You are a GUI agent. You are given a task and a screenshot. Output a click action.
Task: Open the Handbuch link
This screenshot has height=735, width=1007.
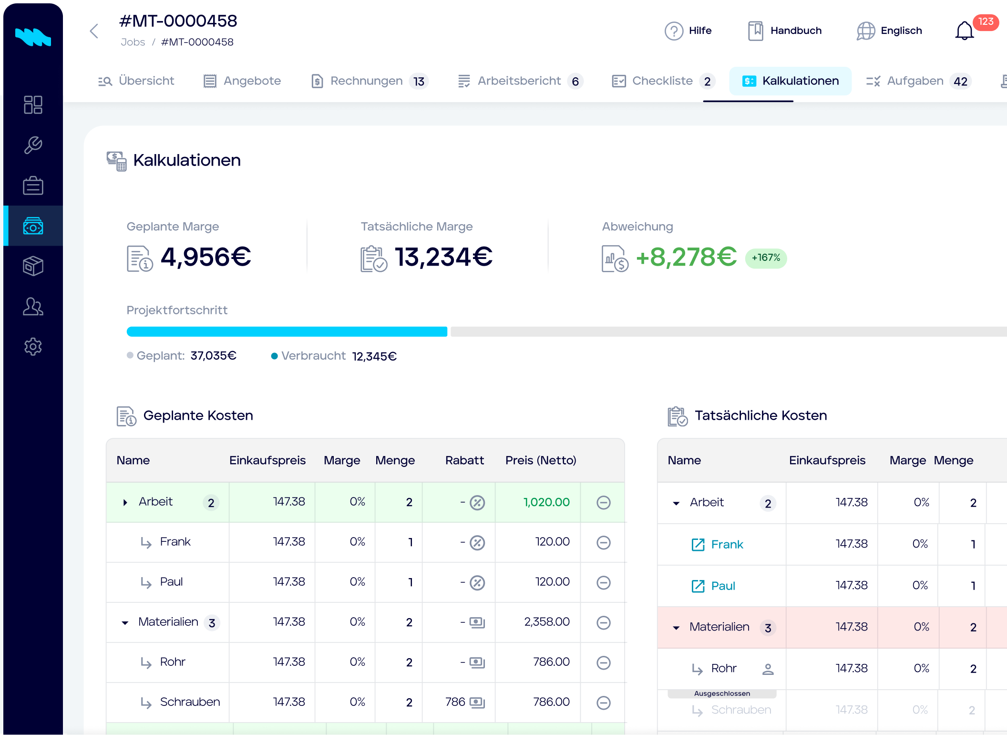point(785,31)
